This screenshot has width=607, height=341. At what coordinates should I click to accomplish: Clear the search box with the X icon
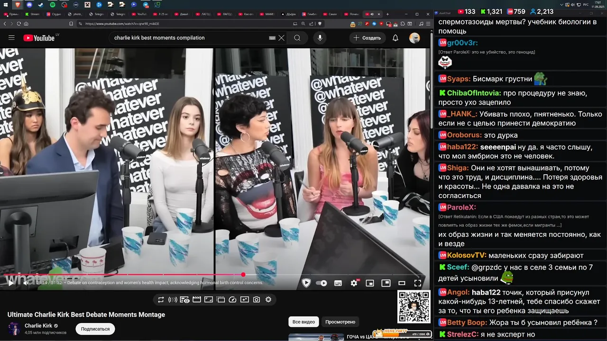pos(281,38)
